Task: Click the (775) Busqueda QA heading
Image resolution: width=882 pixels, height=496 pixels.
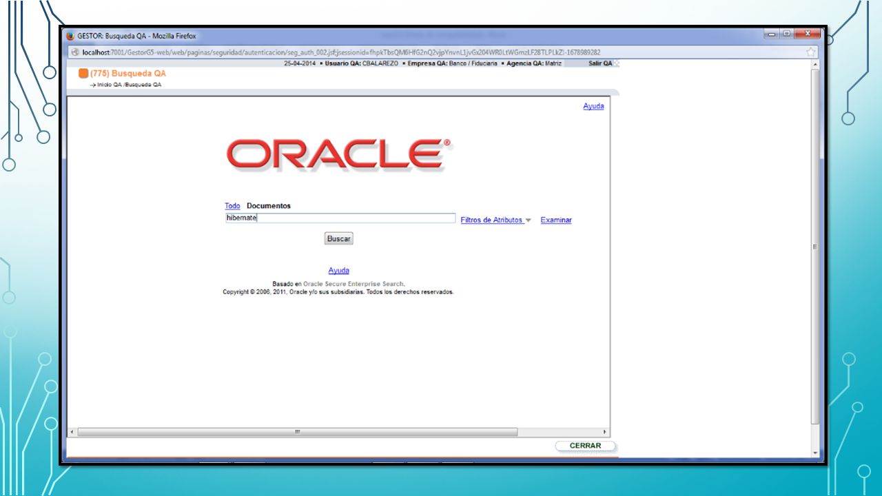Action: pos(128,73)
